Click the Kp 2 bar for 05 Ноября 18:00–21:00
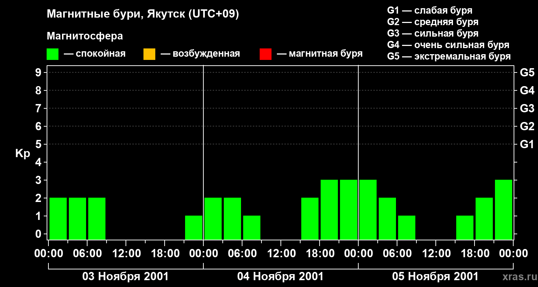Screen dimensions: 538x287 (484, 218)
